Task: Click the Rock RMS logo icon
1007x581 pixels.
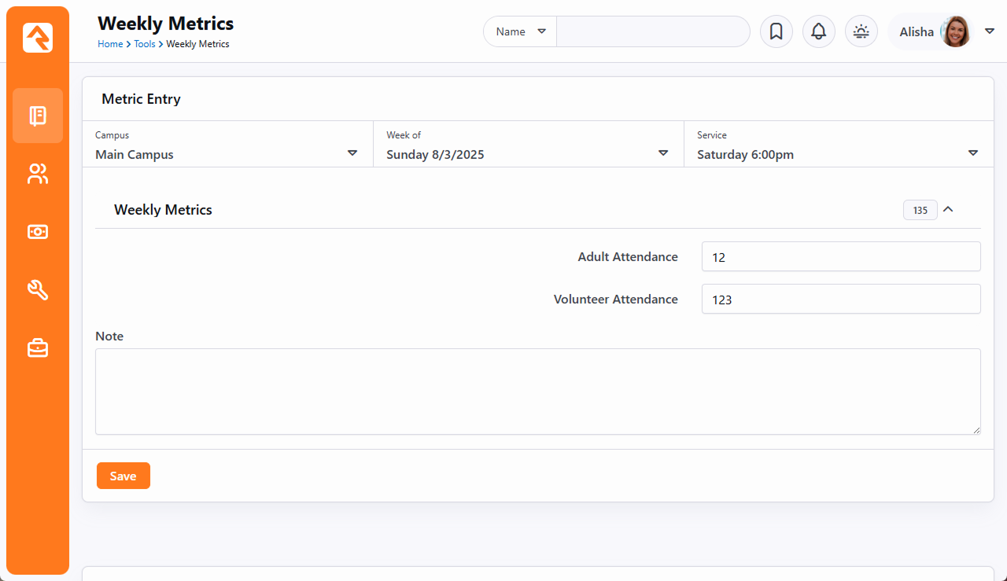Action: 38,38
